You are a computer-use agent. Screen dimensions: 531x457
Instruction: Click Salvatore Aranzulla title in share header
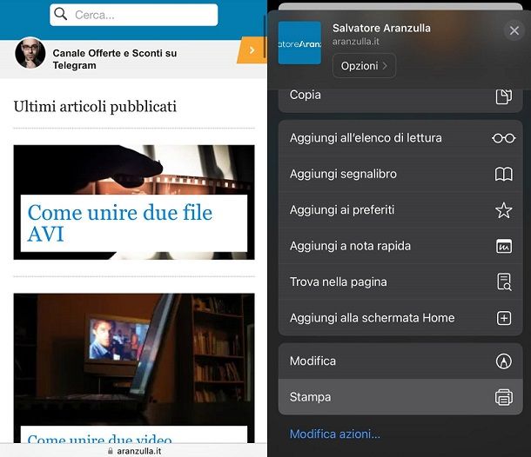(381, 28)
